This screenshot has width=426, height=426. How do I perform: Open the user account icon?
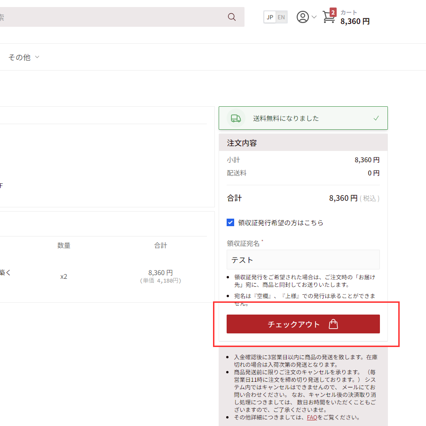[302, 17]
